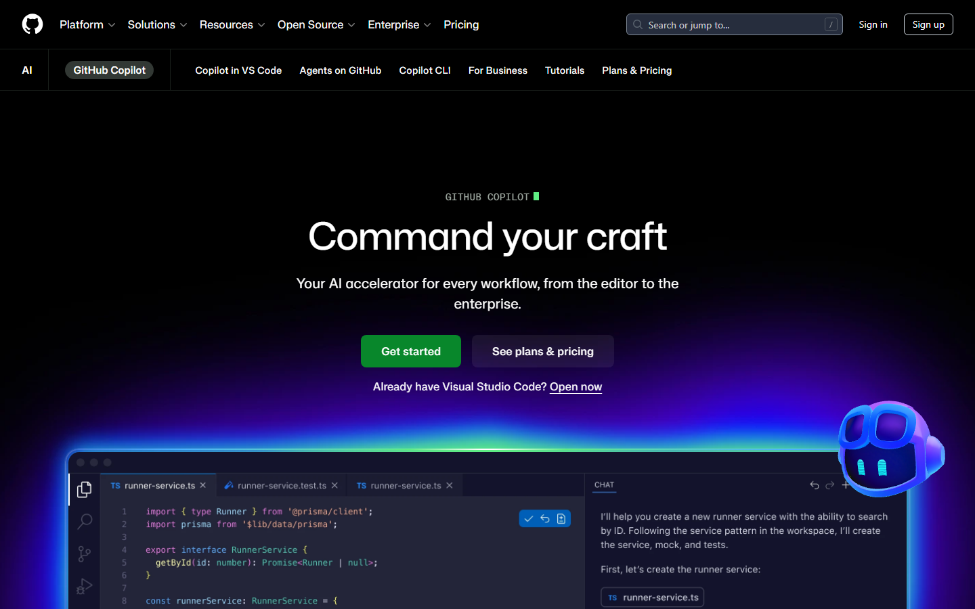Open Plans & Pricing in subnav
This screenshot has width=975, height=609.
(x=637, y=70)
